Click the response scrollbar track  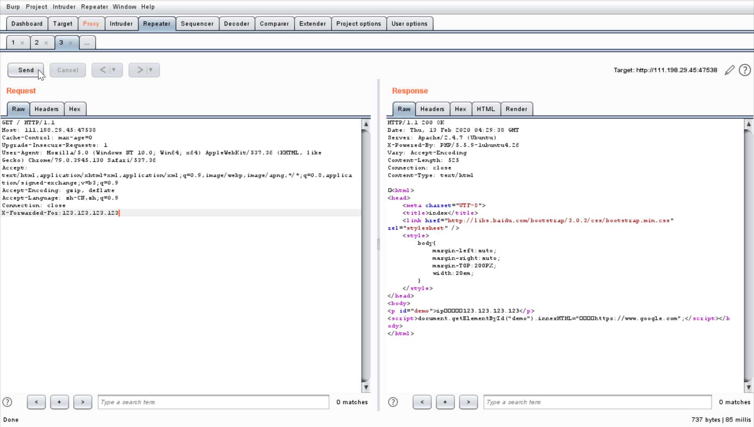coord(749,256)
